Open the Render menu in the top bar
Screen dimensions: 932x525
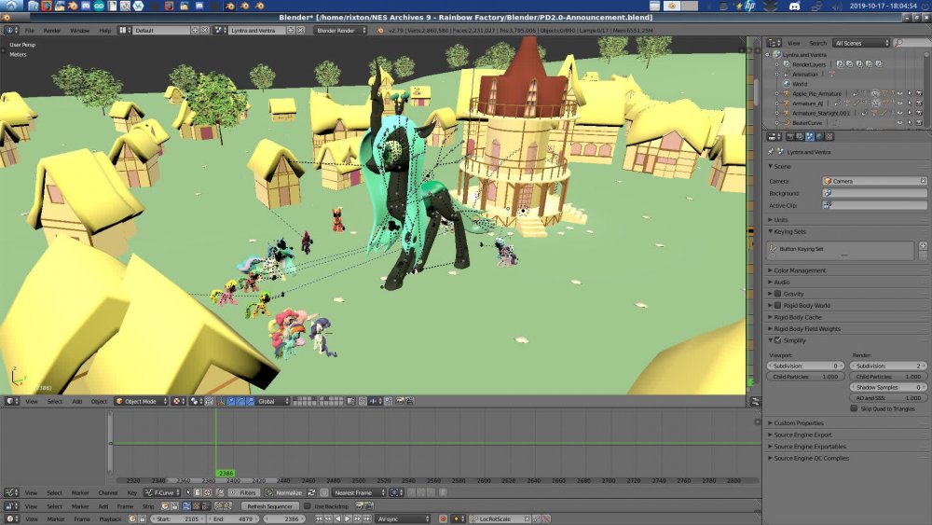pos(51,30)
